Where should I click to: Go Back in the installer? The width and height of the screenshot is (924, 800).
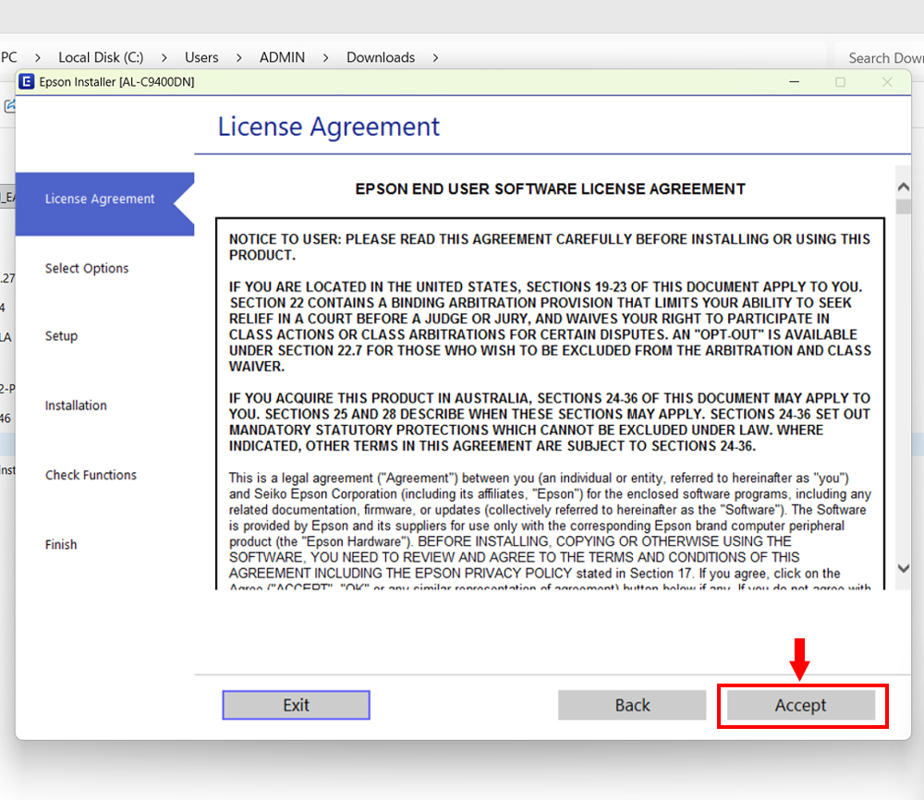(632, 705)
